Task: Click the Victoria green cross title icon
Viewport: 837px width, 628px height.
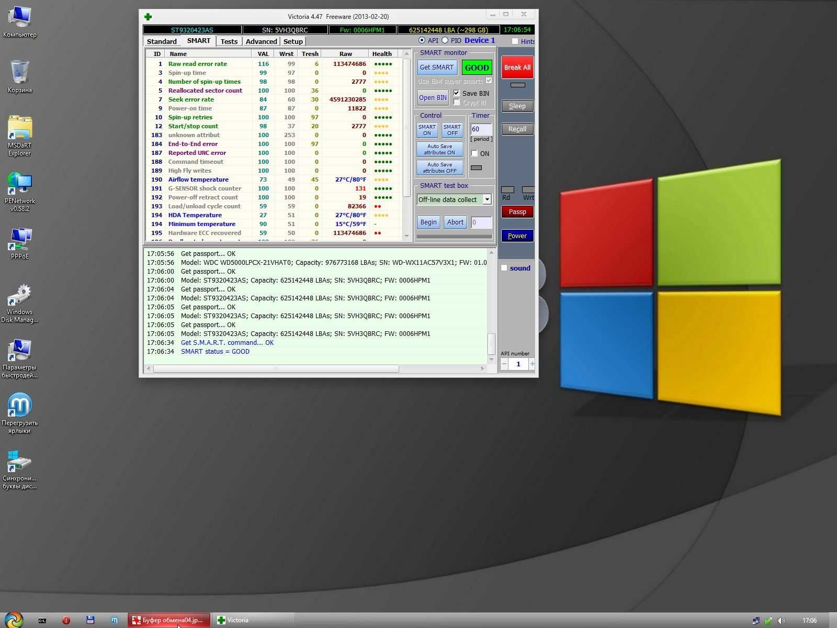Action: 148,17
